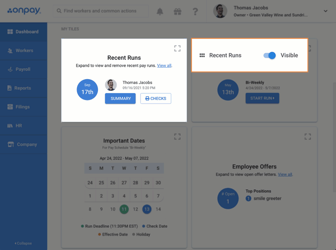Image resolution: width=336 pixels, height=250 pixels.
Task: Click the OnPay logo
Action: coord(23,11)
